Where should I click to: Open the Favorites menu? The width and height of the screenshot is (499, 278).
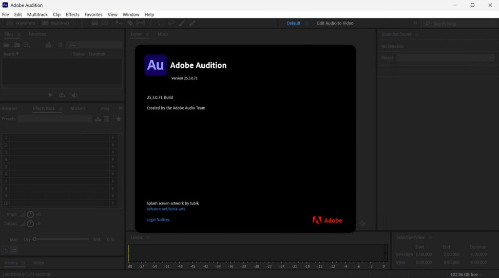click(x=93, y=15)
